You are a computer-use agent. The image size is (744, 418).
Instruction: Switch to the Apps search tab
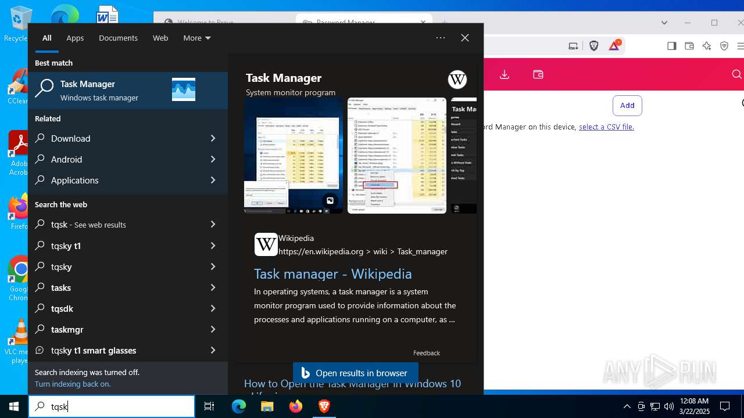click(75, 38)
